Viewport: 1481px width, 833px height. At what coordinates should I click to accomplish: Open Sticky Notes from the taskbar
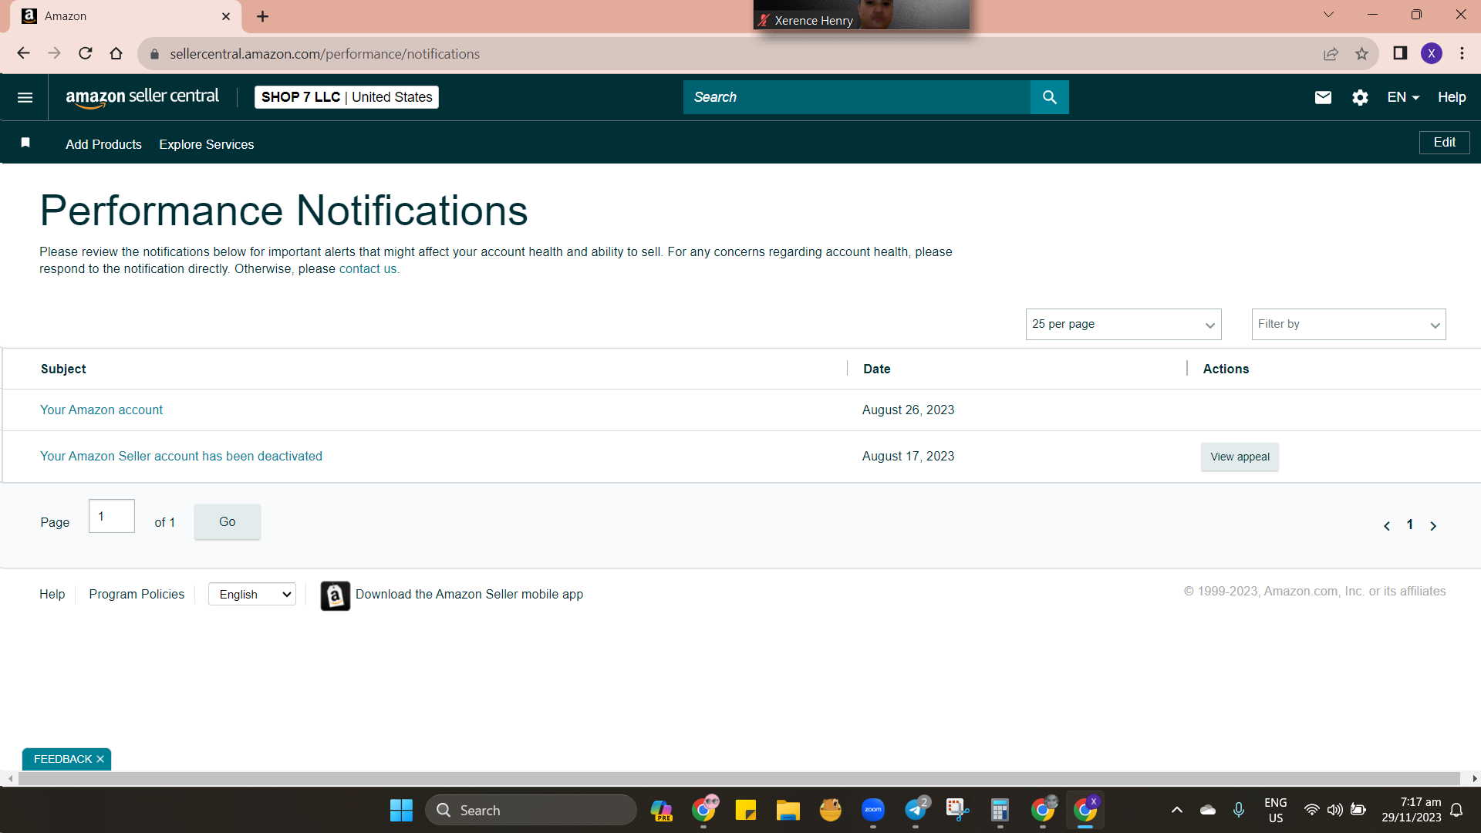pos(745,810)
